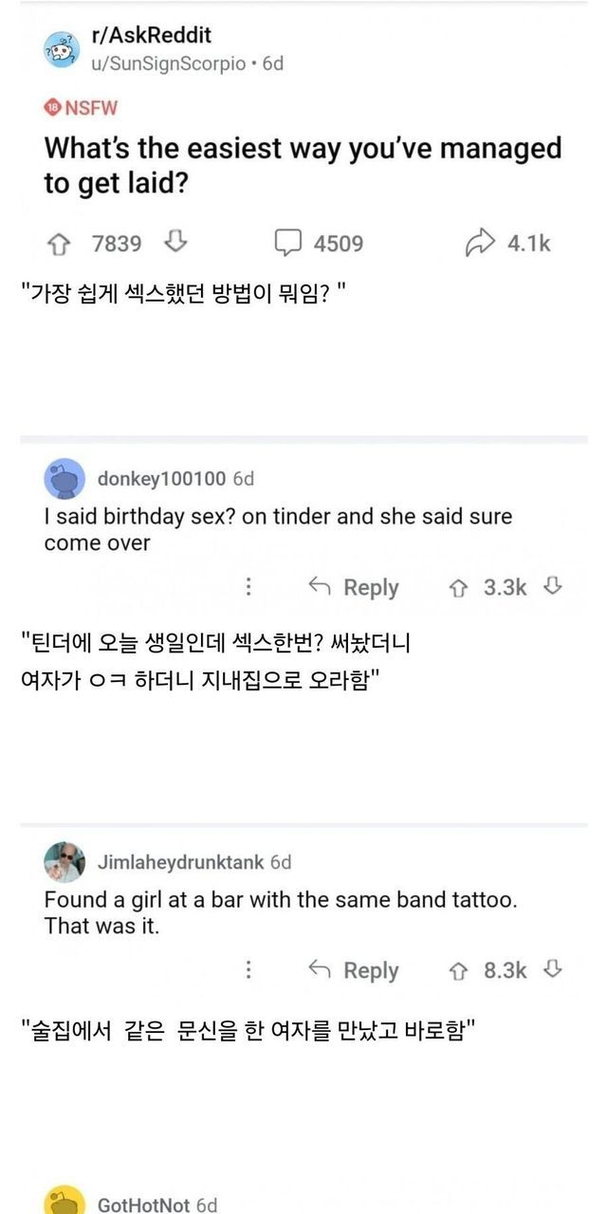607x1214 pixels.
Task: Open GotHotNot's user profile
Action: [144, 1205]
